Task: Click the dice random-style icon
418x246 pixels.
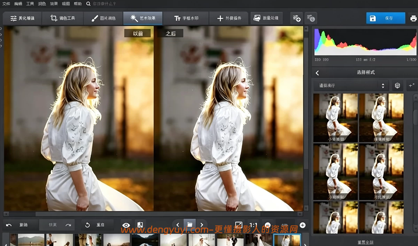Action: (x=397, y=85)
